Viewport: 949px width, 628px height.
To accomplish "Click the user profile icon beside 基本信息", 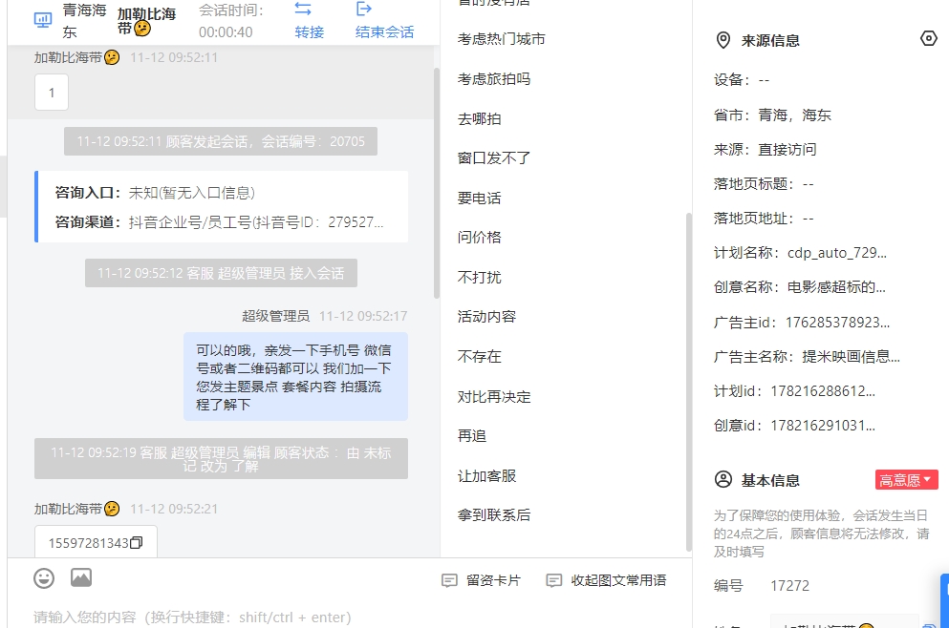I will point(723,480).
